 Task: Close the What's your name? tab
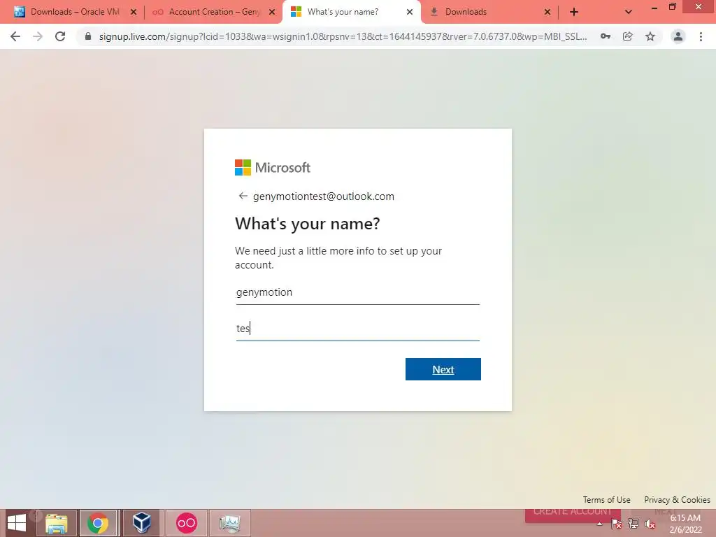[410, 13]
